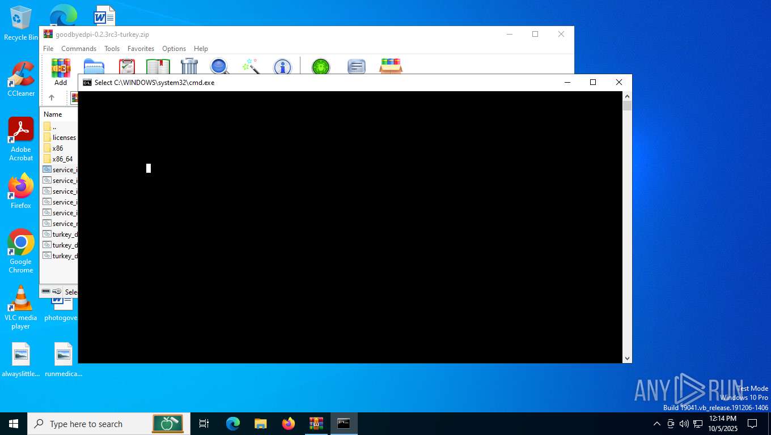Select the CCleaner desktop shortcut
Screen dimensions: 771x435
tap(21, 79)
